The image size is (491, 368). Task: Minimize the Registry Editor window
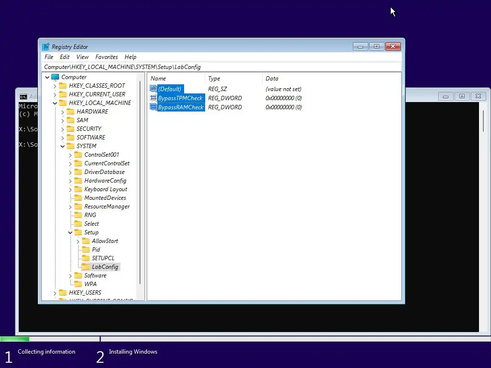(x=361, y=46)
